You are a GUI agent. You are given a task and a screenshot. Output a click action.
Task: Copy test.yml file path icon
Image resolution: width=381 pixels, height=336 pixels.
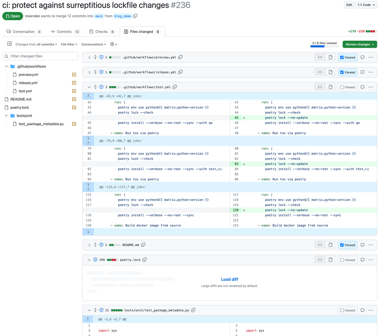(174, 87)
